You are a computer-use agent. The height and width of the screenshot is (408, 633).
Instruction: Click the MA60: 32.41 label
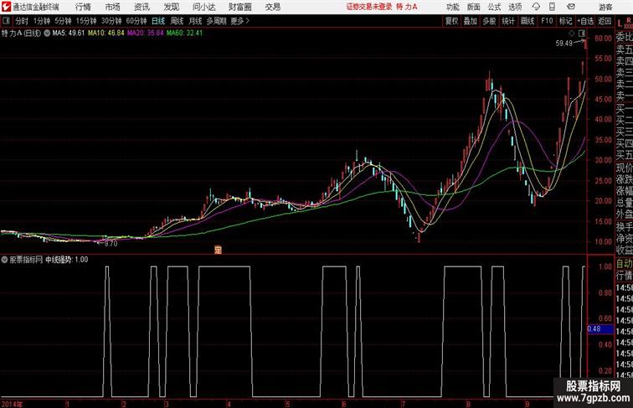coord(184,34)
